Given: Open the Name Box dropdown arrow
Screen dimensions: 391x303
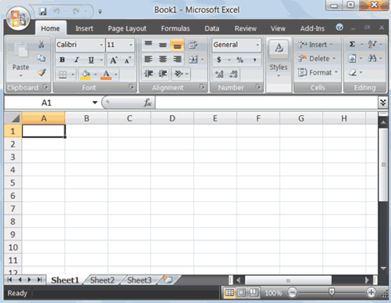Looking at the screenshot, I should pyautogui.click(x=95, y=103).
